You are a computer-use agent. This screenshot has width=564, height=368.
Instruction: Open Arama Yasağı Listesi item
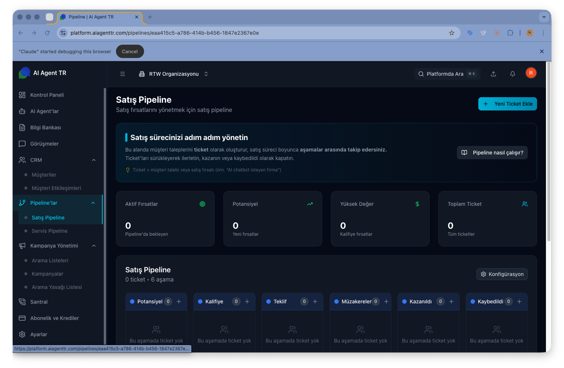click(x=57, y=287)
